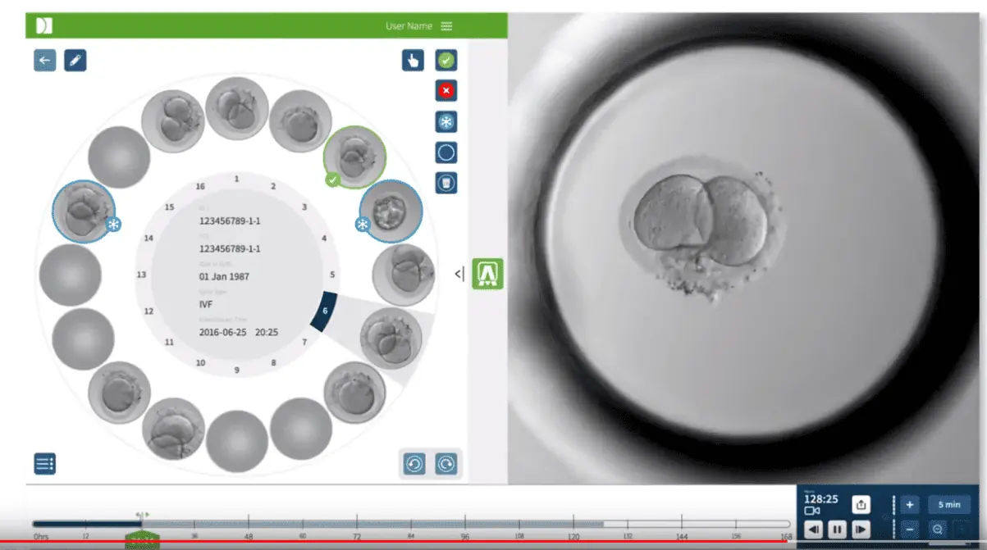This screenshot has width=987, height=550.
Task: Click the back arrow button
Action: [x=45, y=61]
